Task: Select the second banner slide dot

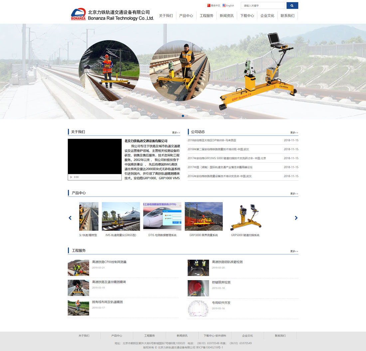Action: [x=187, y=116]
